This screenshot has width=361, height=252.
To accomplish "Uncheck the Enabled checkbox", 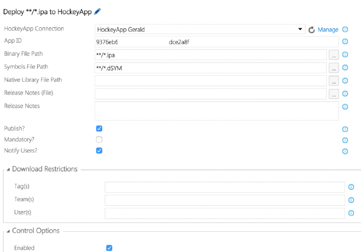I will coord(109,248).
